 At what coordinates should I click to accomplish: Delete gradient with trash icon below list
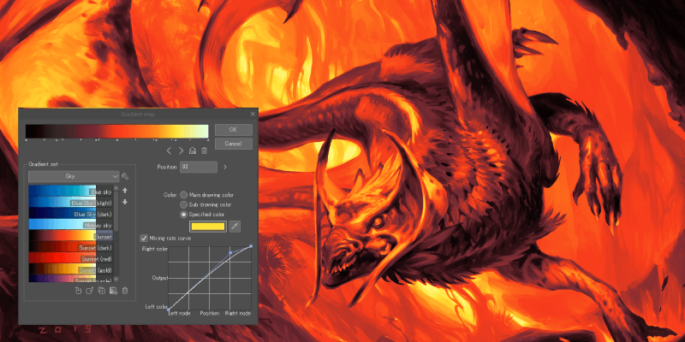125,291
